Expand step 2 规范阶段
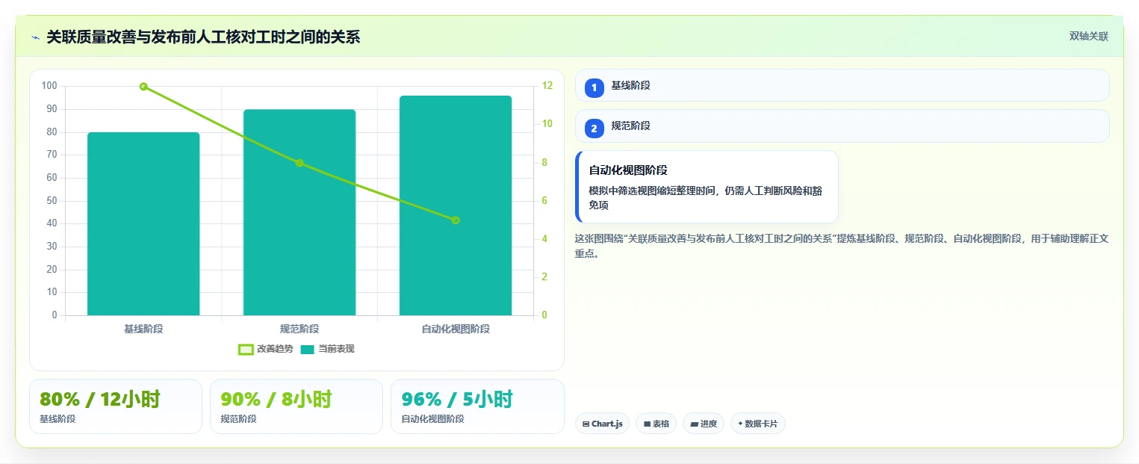 842,126
